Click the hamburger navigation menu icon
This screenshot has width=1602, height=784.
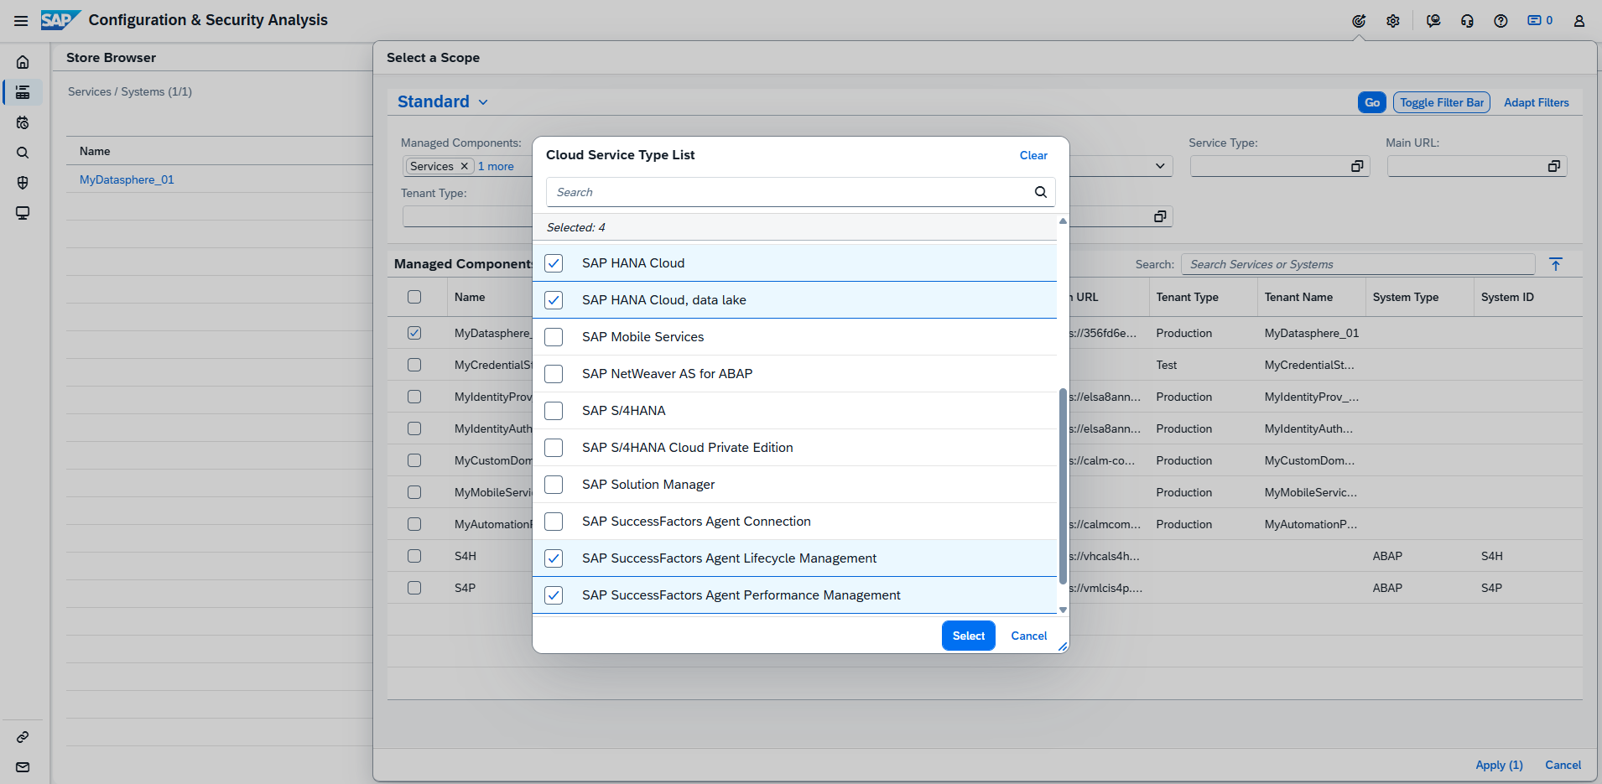tap(21, 21)
